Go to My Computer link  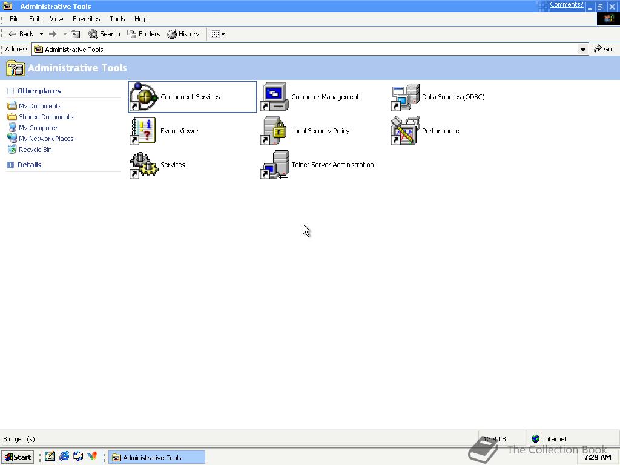(x=38, y=128)
